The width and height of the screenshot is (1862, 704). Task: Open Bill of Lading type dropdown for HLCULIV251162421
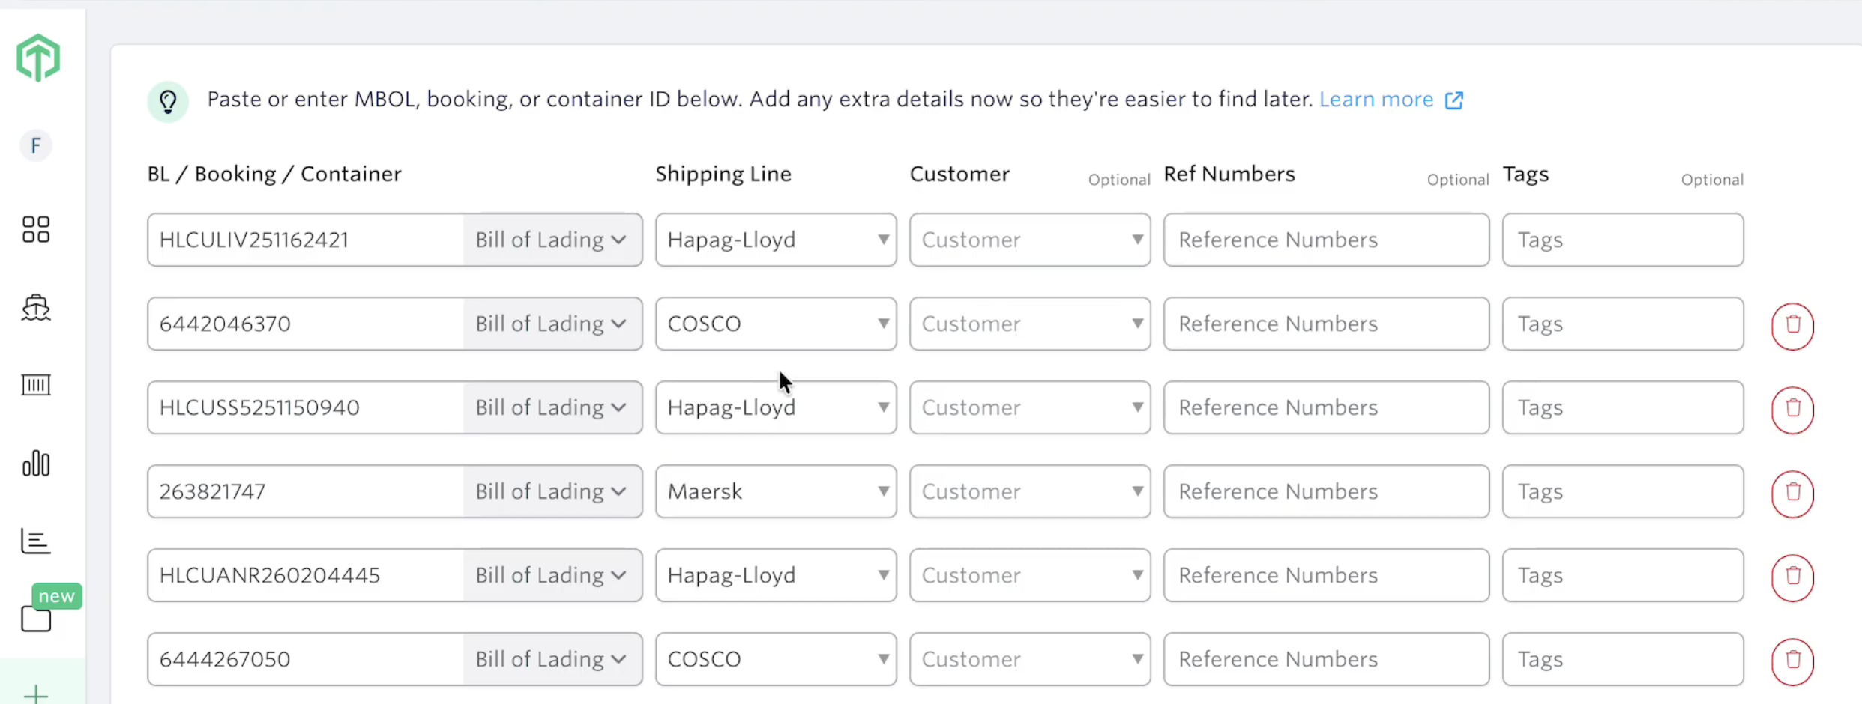click(552, 240)
